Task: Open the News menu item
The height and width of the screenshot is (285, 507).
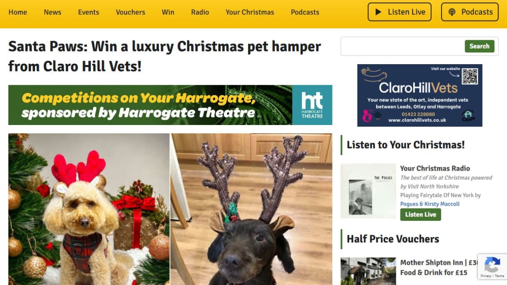Action: pyautogui.click(x=52, y=12)
